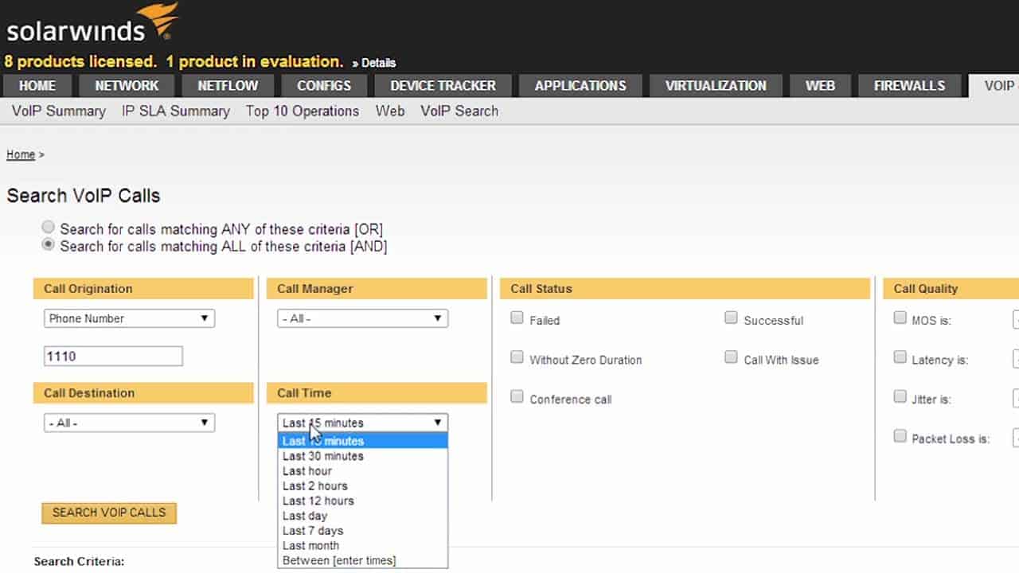Click the 'Search Criteria:' label

pyautogui.click(x=79, y=562)
